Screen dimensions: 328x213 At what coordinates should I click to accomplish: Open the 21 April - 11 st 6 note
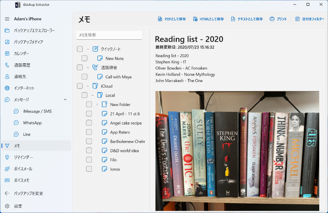coord(125,114)
